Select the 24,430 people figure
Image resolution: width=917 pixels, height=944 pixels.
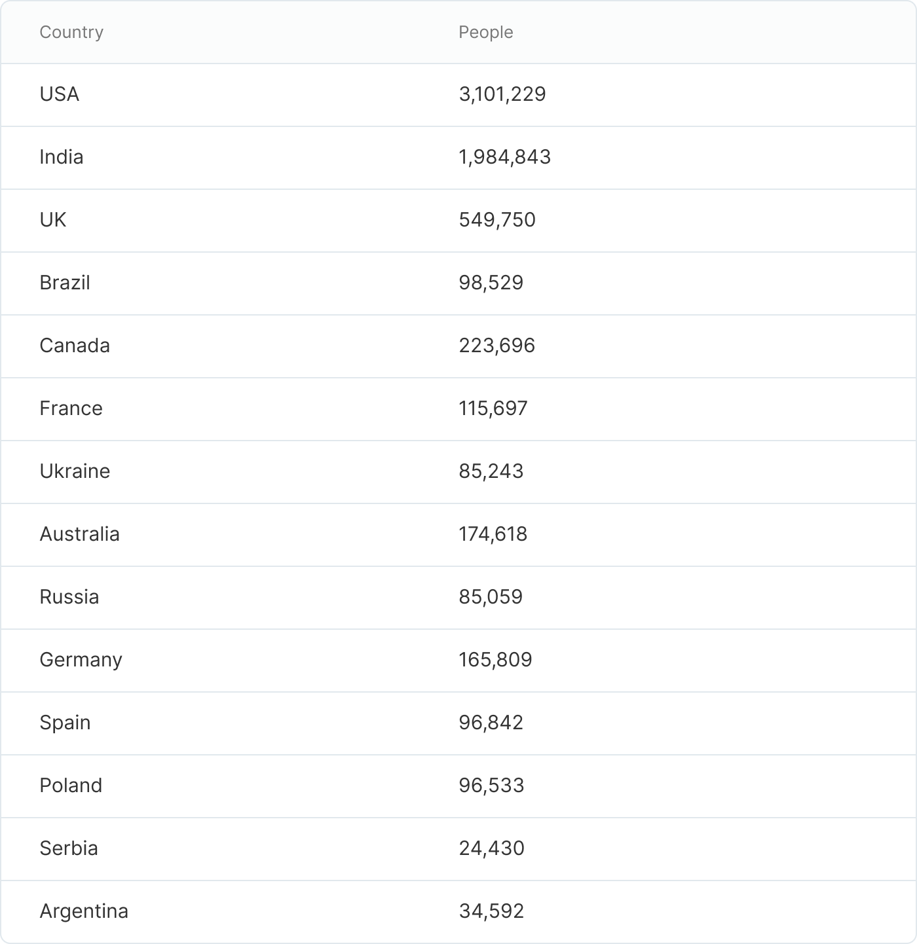(491, 848)
